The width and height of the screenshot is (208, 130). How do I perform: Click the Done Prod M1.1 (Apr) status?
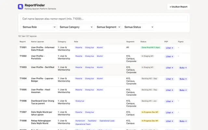(151, 47)
